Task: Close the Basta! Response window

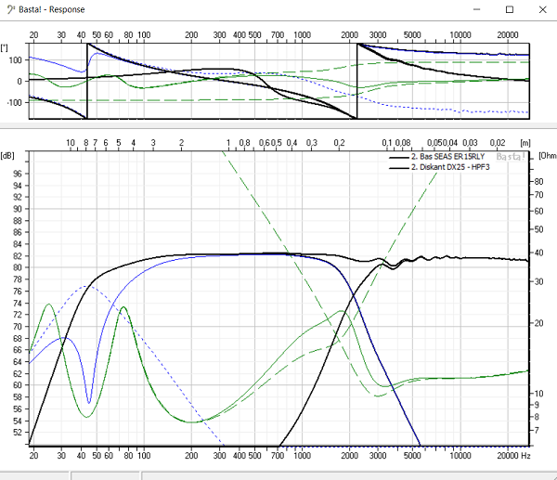Action: pyautogui.click(x=543, y=10)
